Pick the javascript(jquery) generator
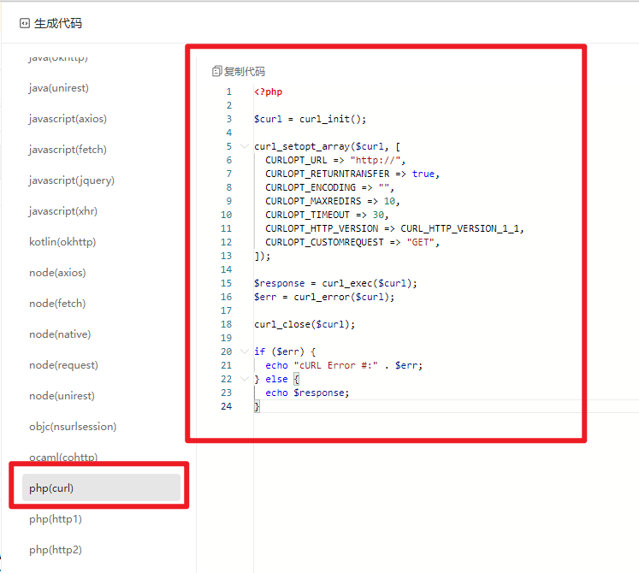 tap(72, 180)
